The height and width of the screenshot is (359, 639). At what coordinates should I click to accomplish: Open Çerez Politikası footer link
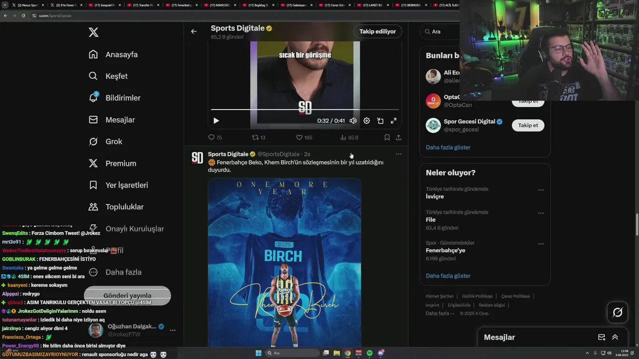click(x=516, y=296)
